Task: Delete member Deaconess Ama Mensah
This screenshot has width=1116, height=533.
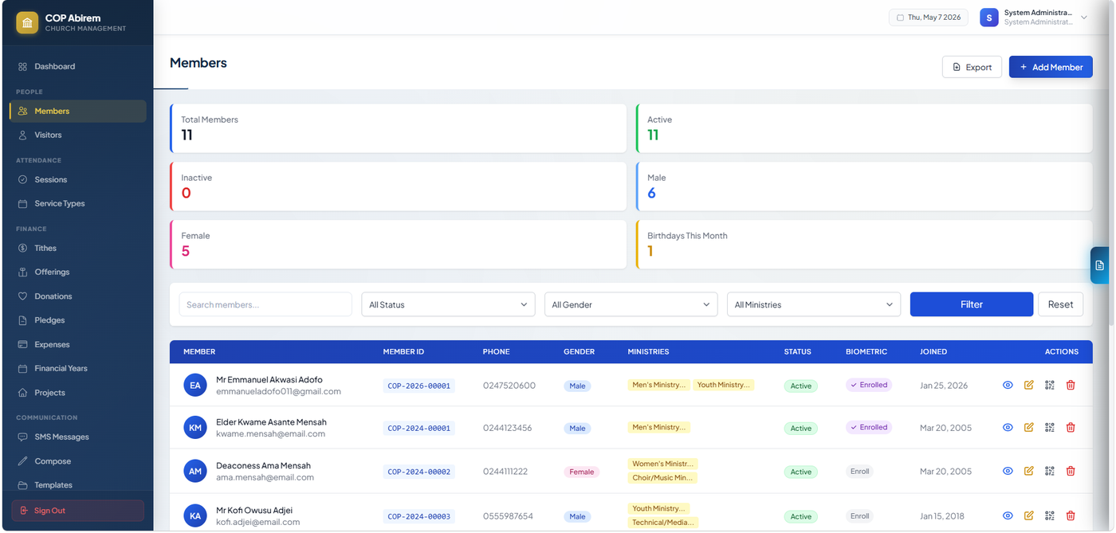Action: pyautogui.click(x=1071, y=471)
